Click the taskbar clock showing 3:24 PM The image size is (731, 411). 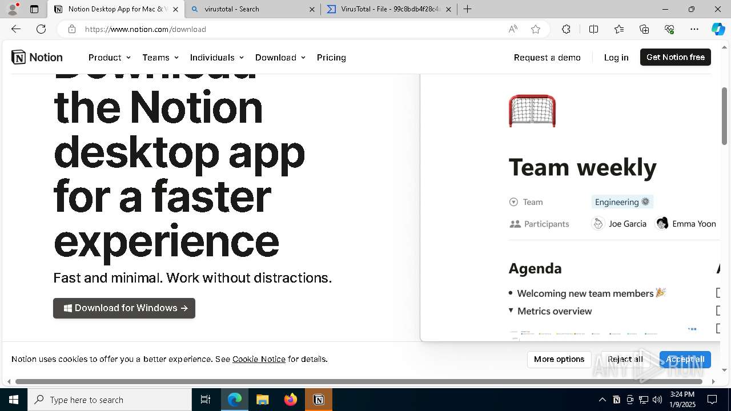coord(682,400)
